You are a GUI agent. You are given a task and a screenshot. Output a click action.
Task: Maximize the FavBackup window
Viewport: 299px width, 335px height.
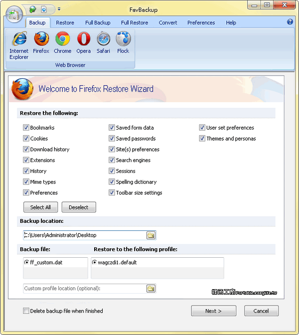(x=267, y=4)
